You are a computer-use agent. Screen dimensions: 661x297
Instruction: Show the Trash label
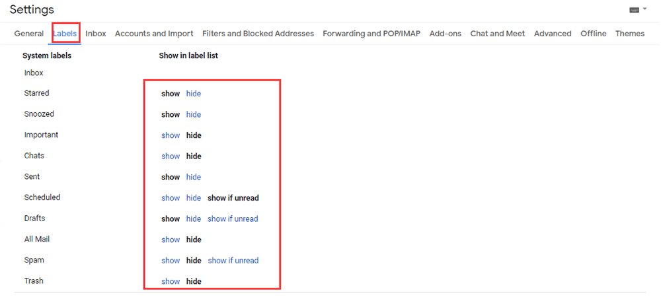coord(171,281)
